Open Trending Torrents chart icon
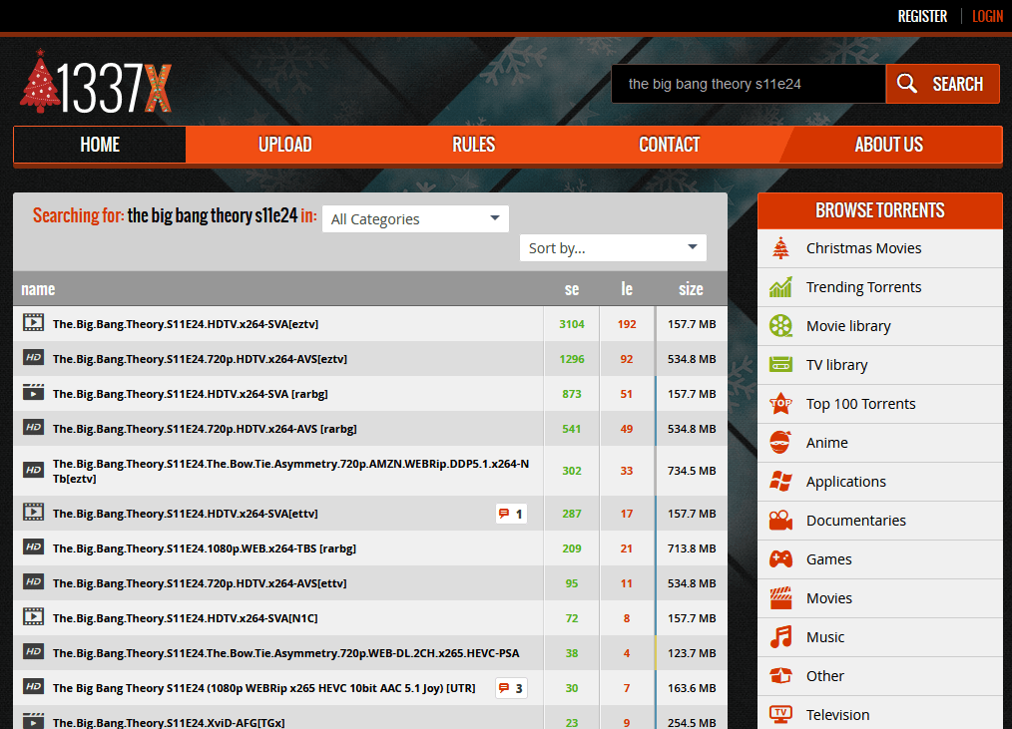The image size is (1012, 729). (x=780, y=287)
